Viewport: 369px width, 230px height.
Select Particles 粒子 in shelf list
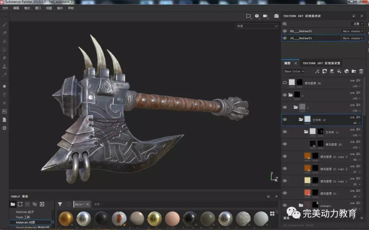[x=25, y=212]
